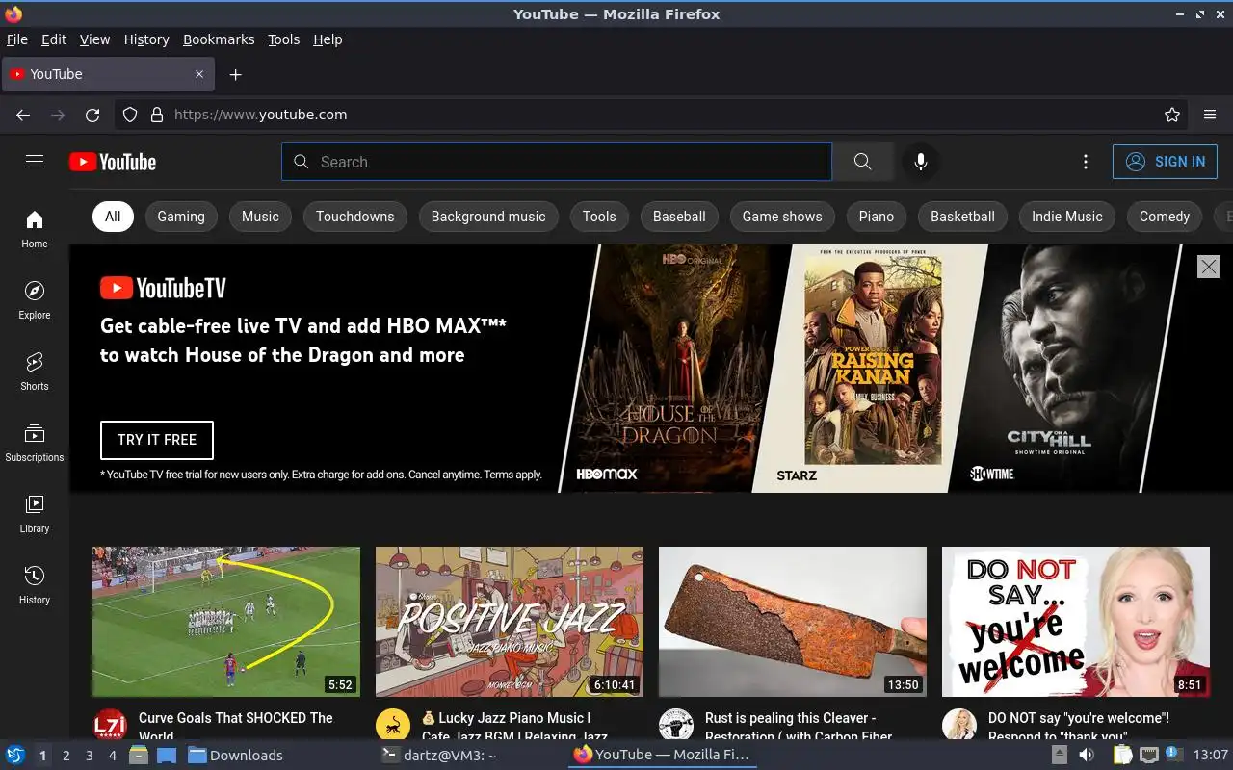
Task: Click Jazz video channel avatar
Action: [393, 726]
